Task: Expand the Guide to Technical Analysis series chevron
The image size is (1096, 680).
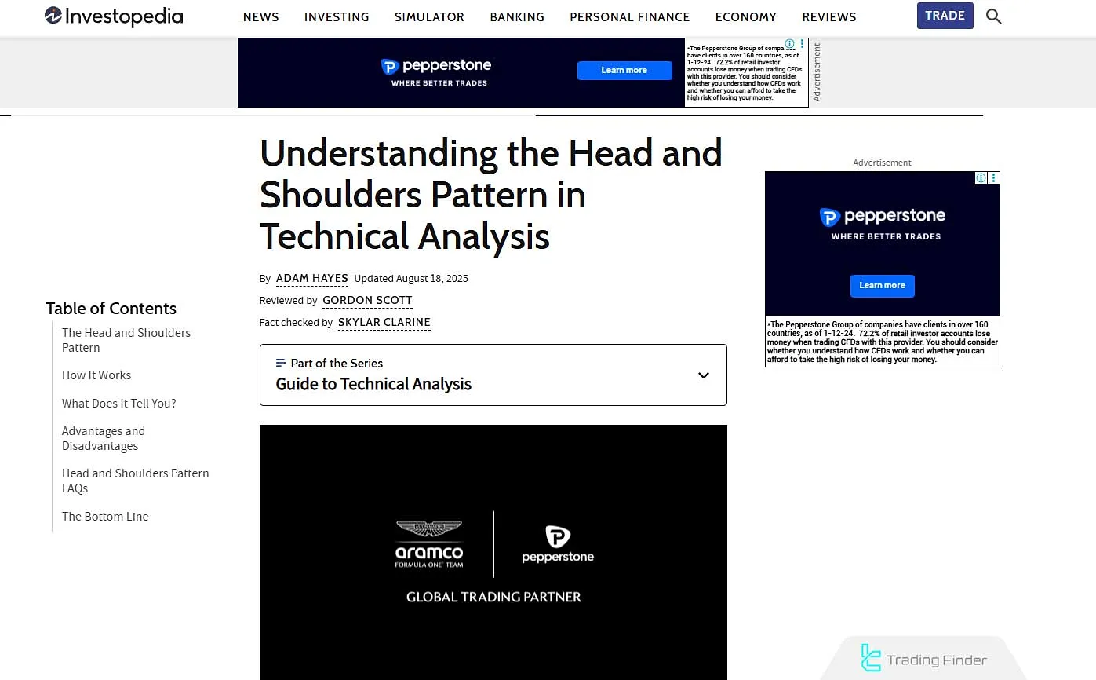Action: (703, 375)
